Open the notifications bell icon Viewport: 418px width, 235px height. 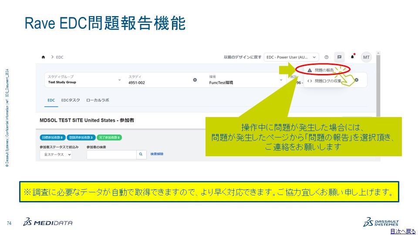(x=352, y=57)
